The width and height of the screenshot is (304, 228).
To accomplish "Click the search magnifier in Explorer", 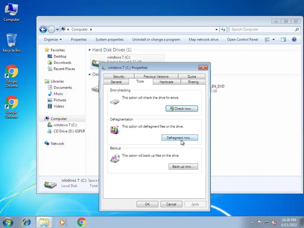I will pyautogui.click(x=297, y=29).
